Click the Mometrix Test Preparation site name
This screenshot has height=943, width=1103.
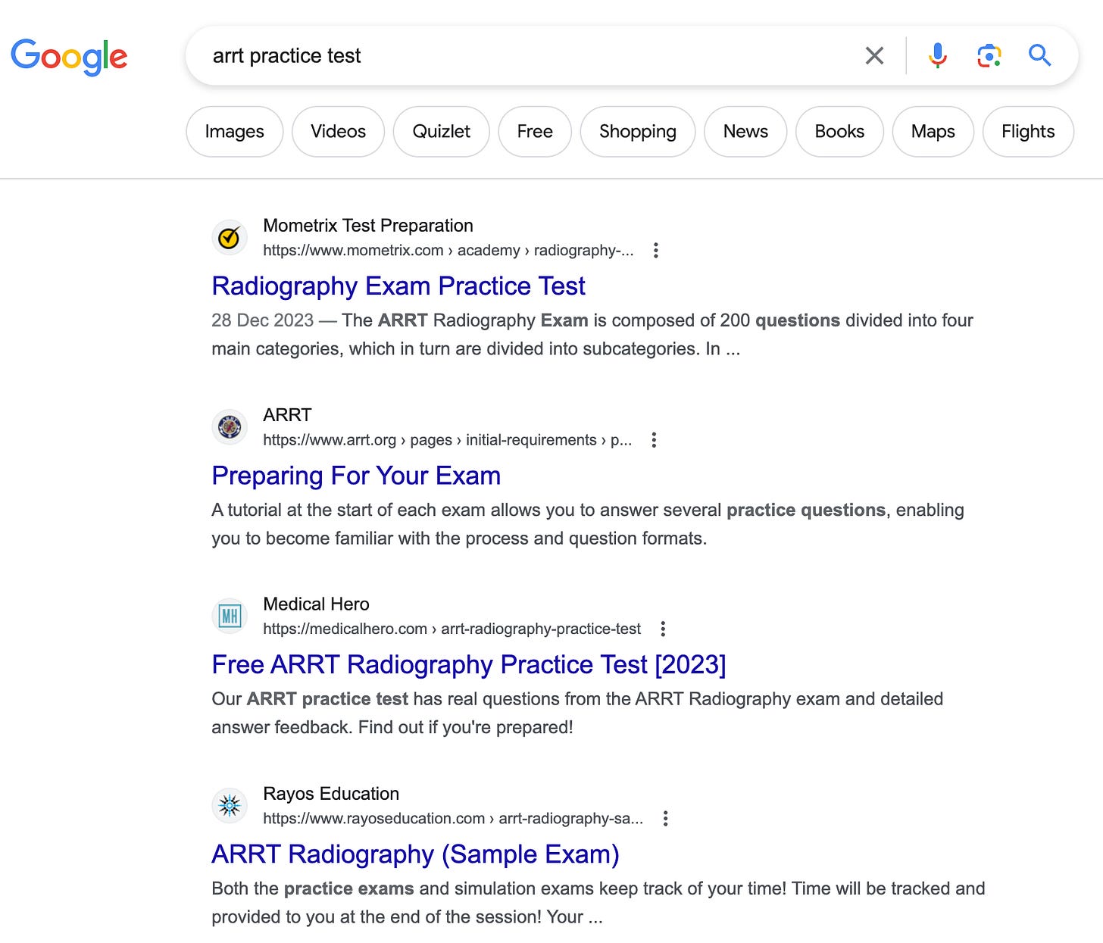(368, 226)
